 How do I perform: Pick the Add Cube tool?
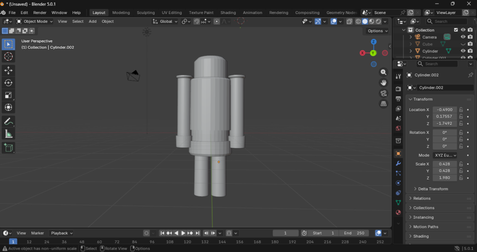click(8, 148)
